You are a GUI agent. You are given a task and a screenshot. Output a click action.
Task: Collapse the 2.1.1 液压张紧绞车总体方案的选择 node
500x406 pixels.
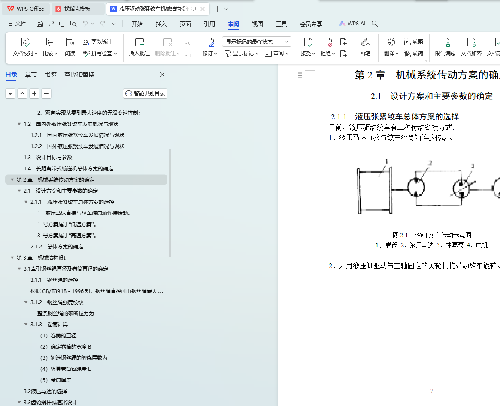pos(26,202)
